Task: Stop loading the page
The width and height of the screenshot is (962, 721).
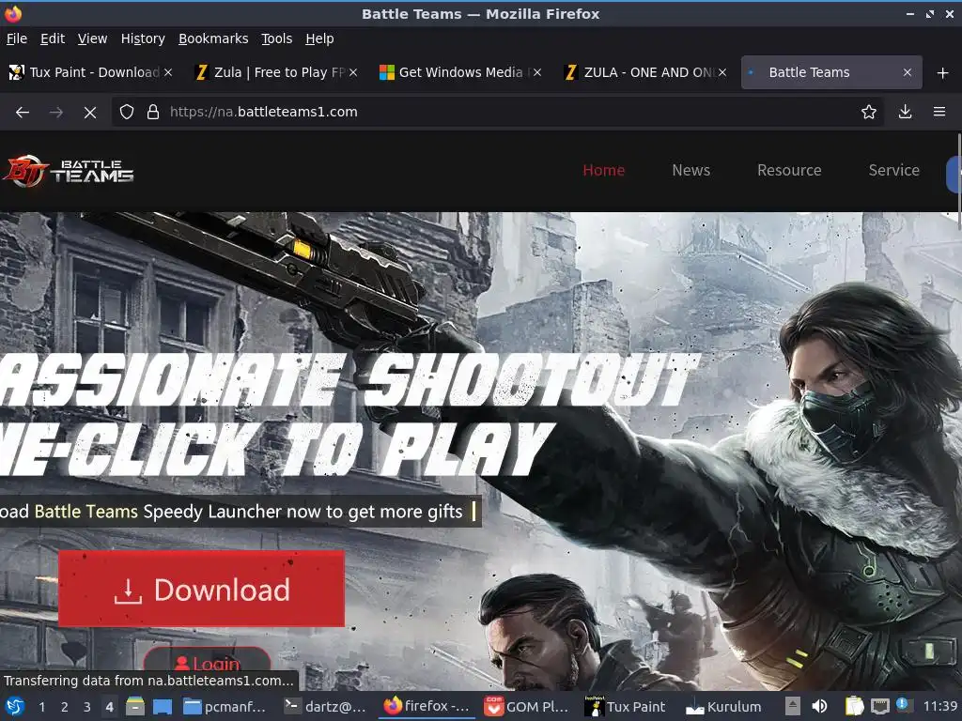Action: (x=89, y=113)
